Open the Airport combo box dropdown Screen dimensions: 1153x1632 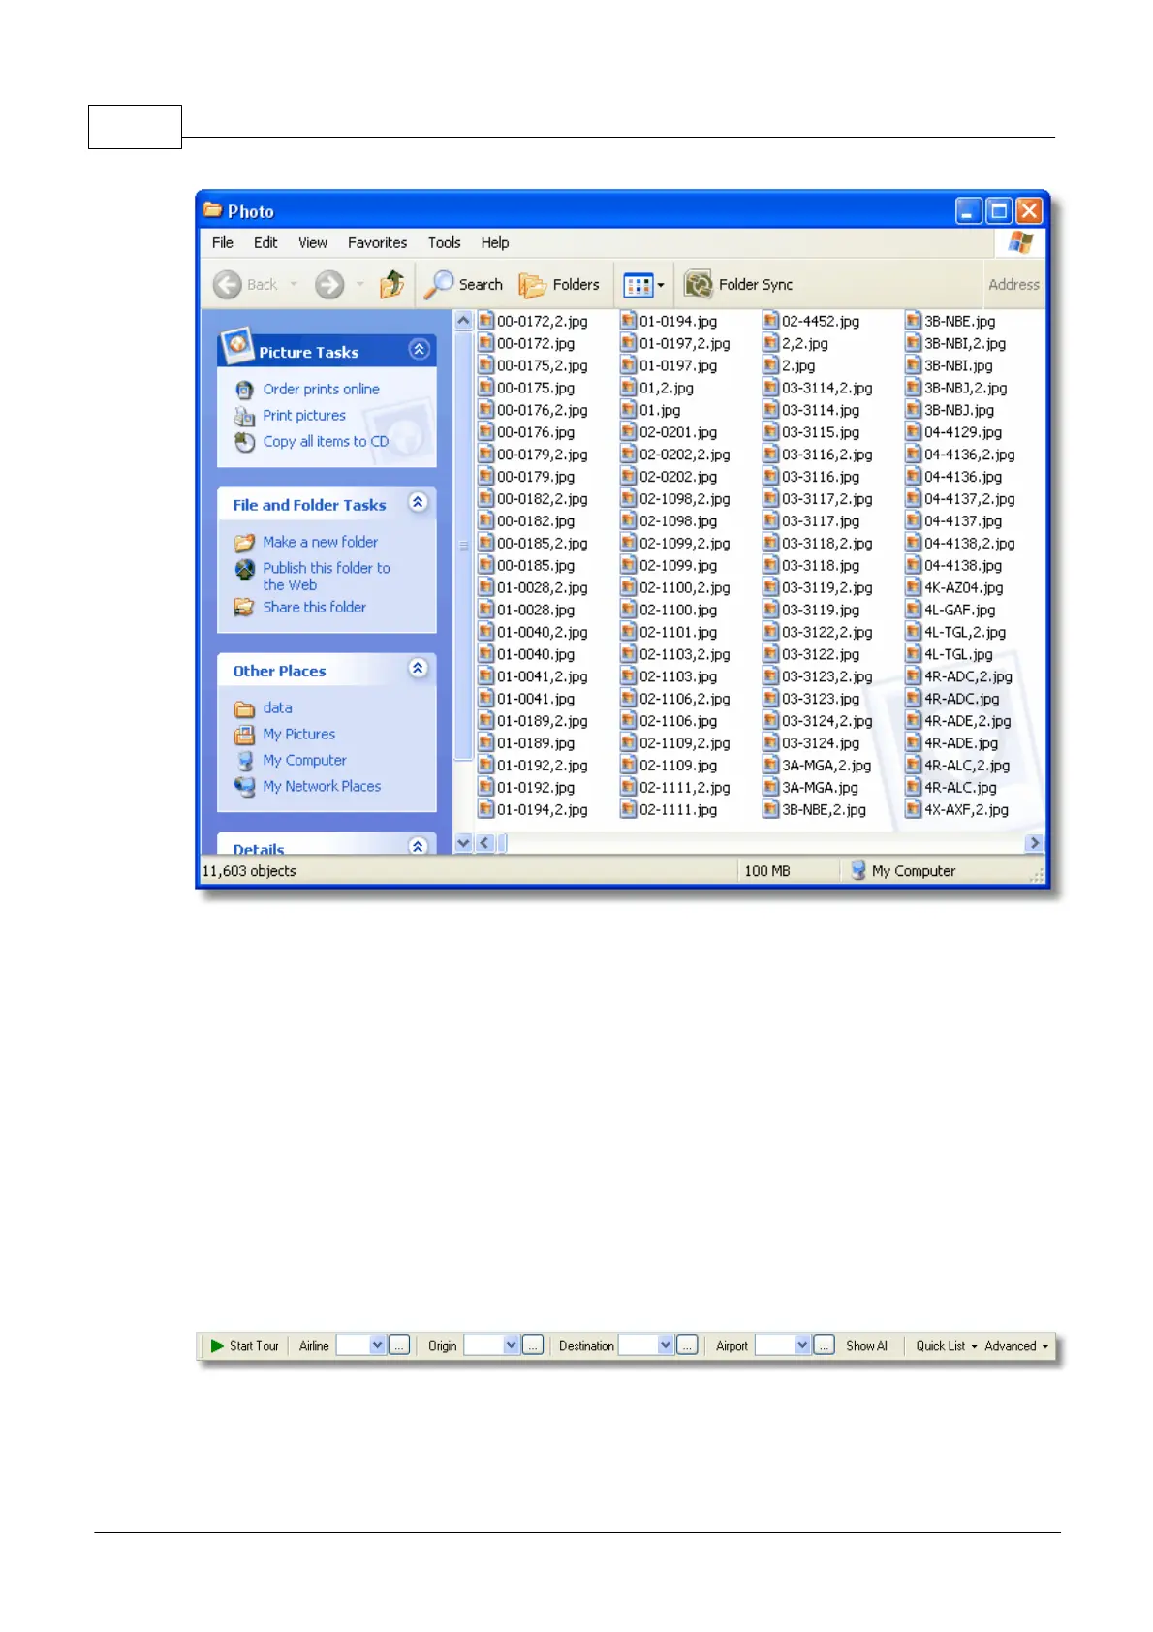click(802, 1345)
